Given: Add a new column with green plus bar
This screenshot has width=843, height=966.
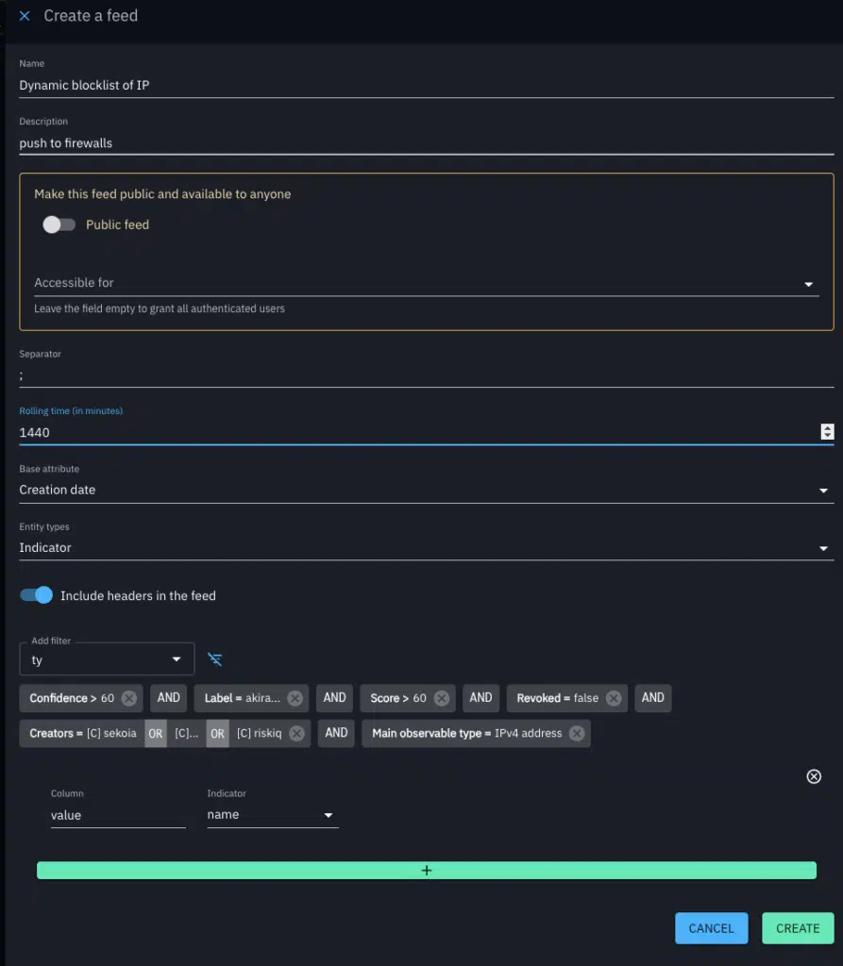Looking at the screenshot, I should [x=426, y=871].
